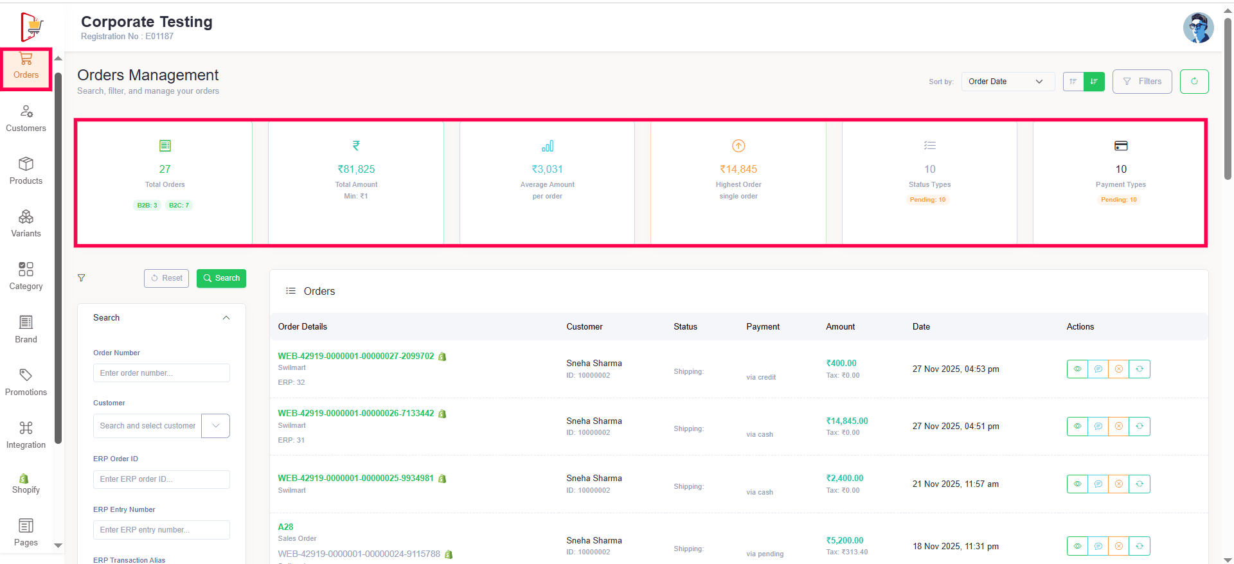This screenshot has width=1234, height=564.
Task: Open message icon for the ₹5,200.00 order
Action: pos(1098,547)
